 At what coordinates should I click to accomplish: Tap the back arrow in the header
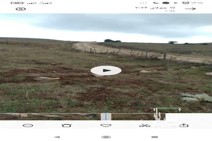coord(190,8)
